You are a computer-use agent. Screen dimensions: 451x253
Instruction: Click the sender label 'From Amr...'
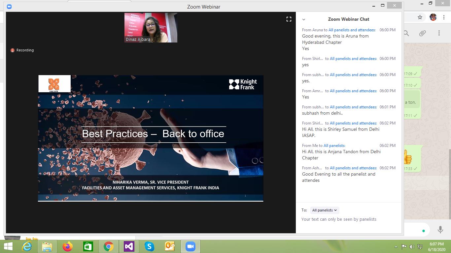tap(312, 91)
